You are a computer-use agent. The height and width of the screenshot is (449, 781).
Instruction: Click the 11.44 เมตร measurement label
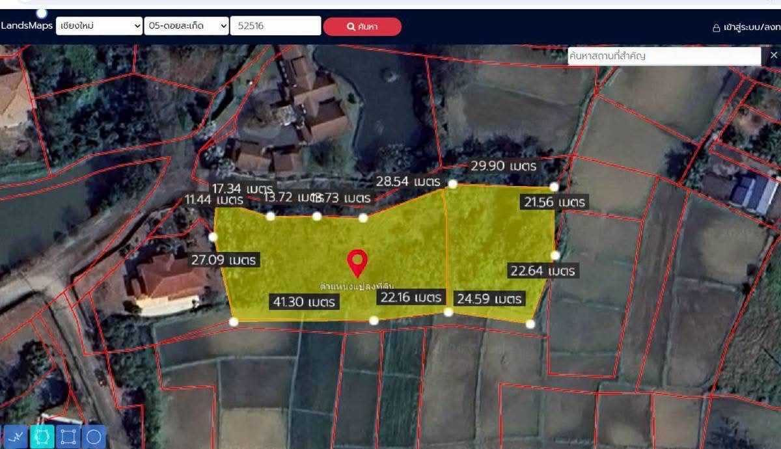click(x=213, y=199)
